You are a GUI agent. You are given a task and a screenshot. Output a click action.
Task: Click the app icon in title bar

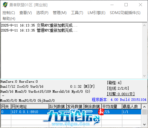click(x=5, y=5)
